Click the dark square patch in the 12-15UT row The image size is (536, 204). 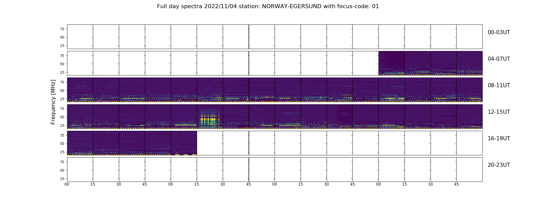(345, 114)
